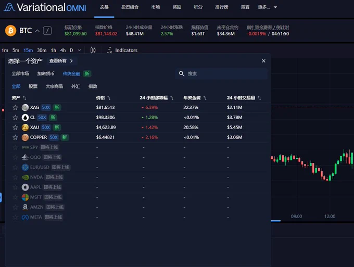Open the timeframe dropdown chevron after D
The width and height of the screenshot is (354, 267).
pyautogui.click(x=79, y=50)
